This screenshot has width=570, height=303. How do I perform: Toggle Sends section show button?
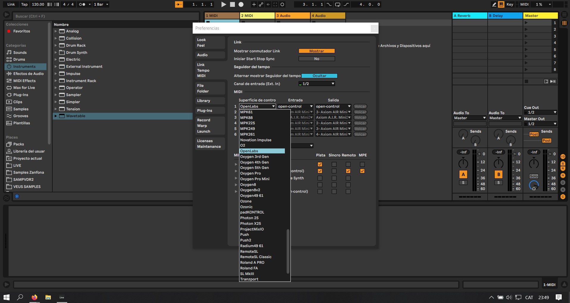tap(563, 164)
